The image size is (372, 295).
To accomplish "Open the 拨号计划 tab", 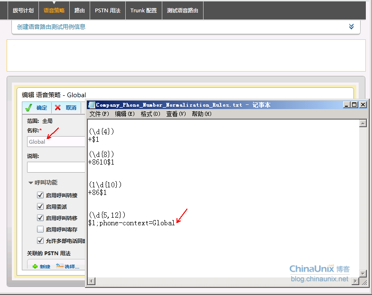I will click(23, 10).
